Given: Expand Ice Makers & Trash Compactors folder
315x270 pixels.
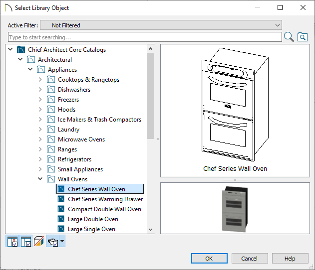Looking at the screenshot, I should [40, 119].
